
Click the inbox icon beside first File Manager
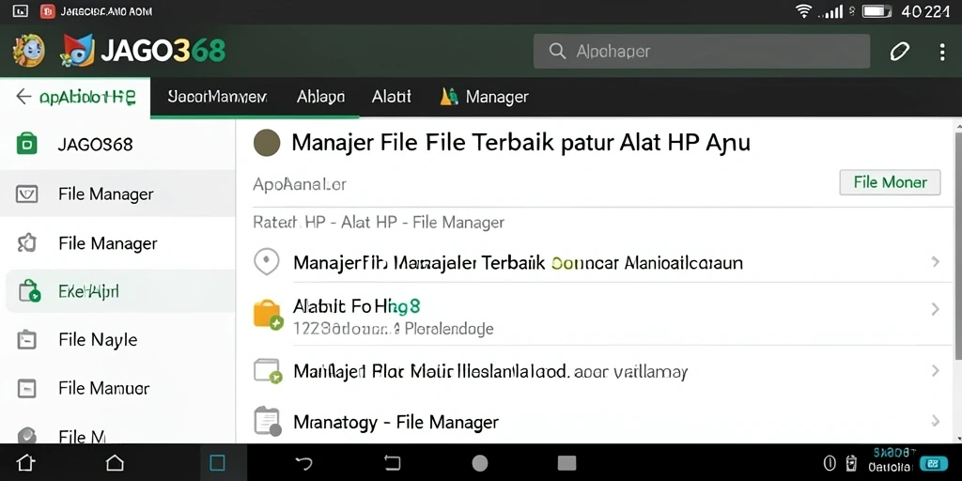click(27, 194)
